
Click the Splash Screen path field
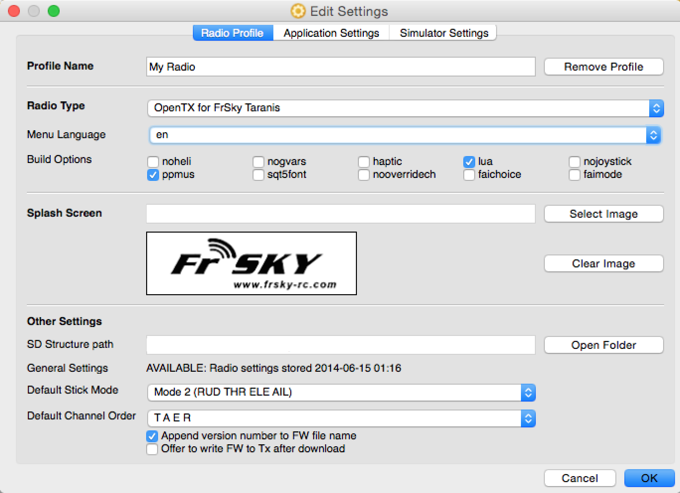coord(340,214)
